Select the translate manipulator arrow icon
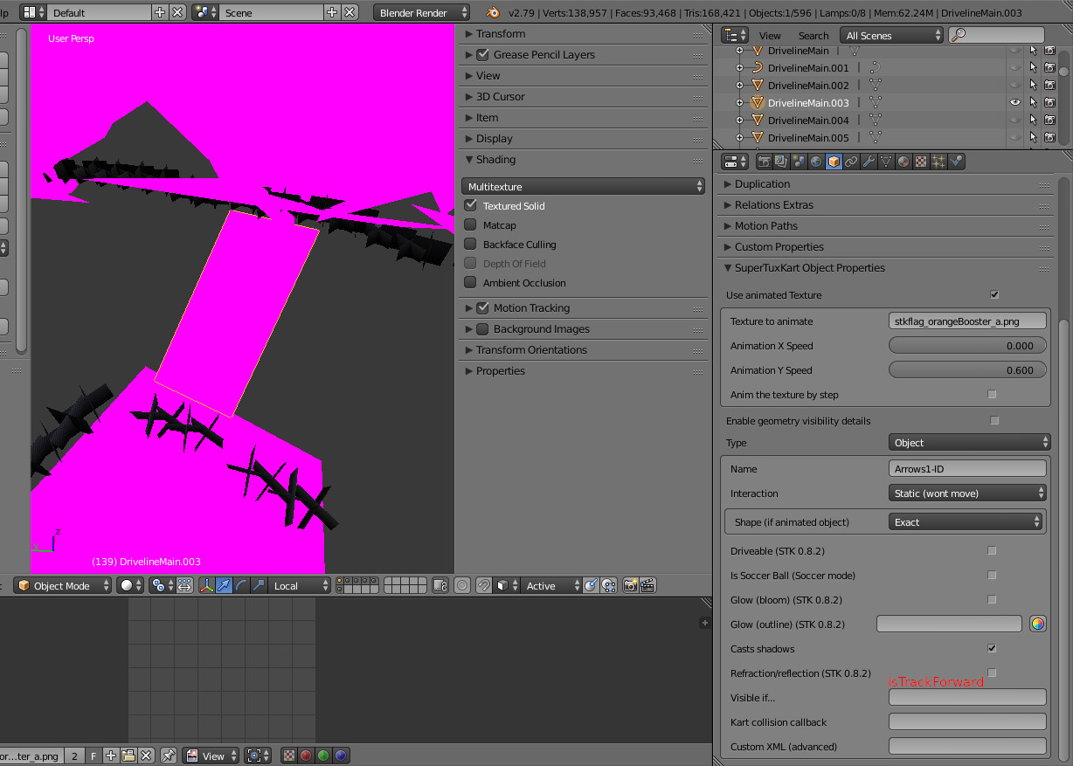This screenshot has height=766, width=1073. click(225, 586)
